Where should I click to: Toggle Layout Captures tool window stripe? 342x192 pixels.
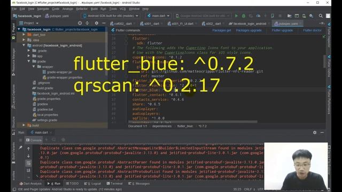point(13,97)
